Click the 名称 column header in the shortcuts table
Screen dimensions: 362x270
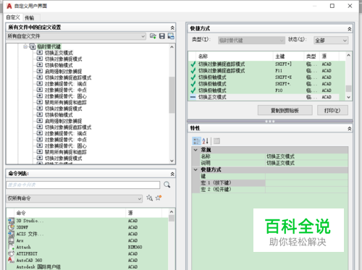point(235,56)
